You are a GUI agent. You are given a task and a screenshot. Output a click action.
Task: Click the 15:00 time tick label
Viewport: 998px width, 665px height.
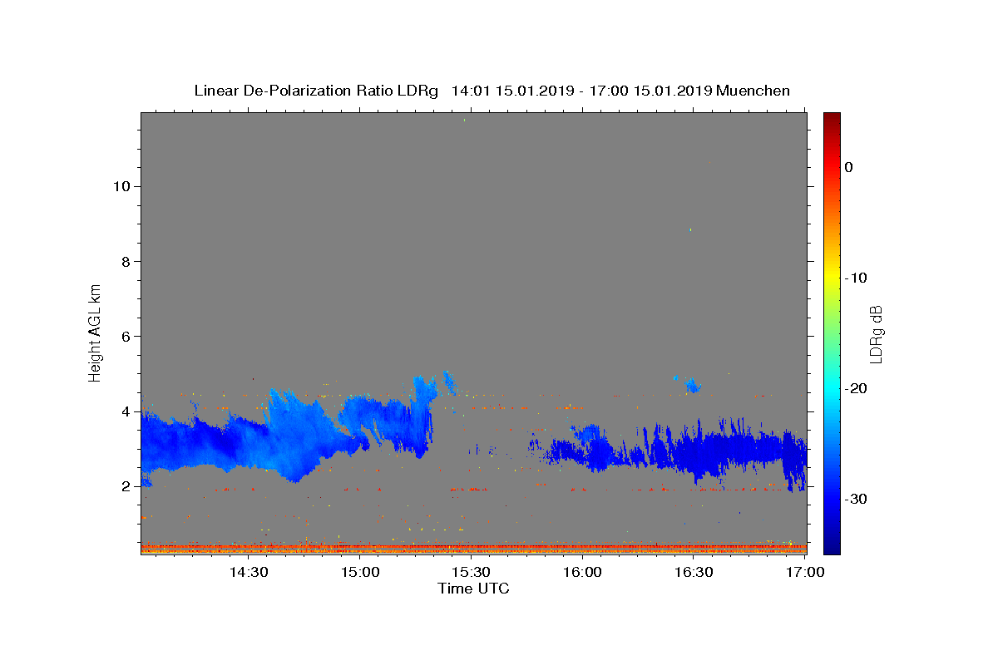coord(360,572)
